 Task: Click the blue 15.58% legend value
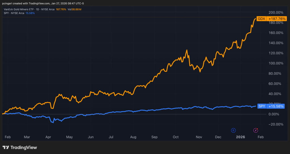(x=30, y=13)
